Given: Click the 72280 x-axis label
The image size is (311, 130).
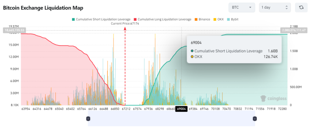Looking at the screenshot, I should [x=283, y=109].
